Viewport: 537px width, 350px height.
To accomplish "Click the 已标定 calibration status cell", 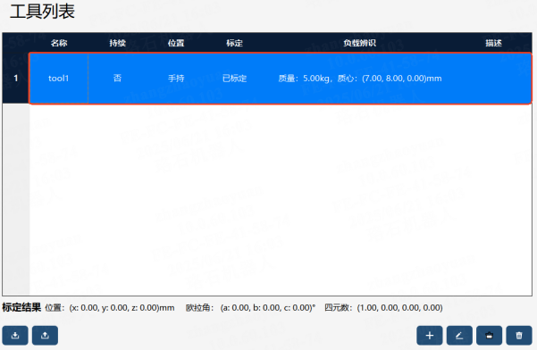I will [235, 79].
